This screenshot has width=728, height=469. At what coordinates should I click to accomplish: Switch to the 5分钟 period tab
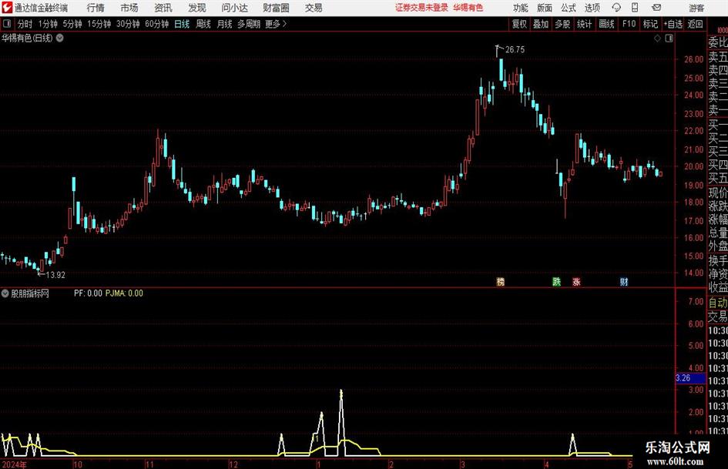point(72,24)
